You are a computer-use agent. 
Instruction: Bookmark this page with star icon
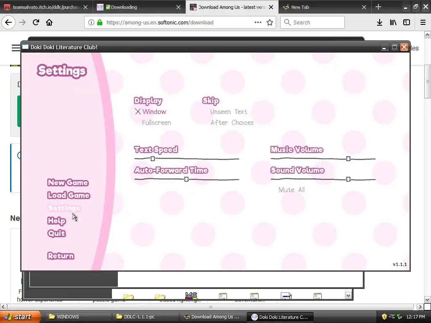(x=270, y=22)
